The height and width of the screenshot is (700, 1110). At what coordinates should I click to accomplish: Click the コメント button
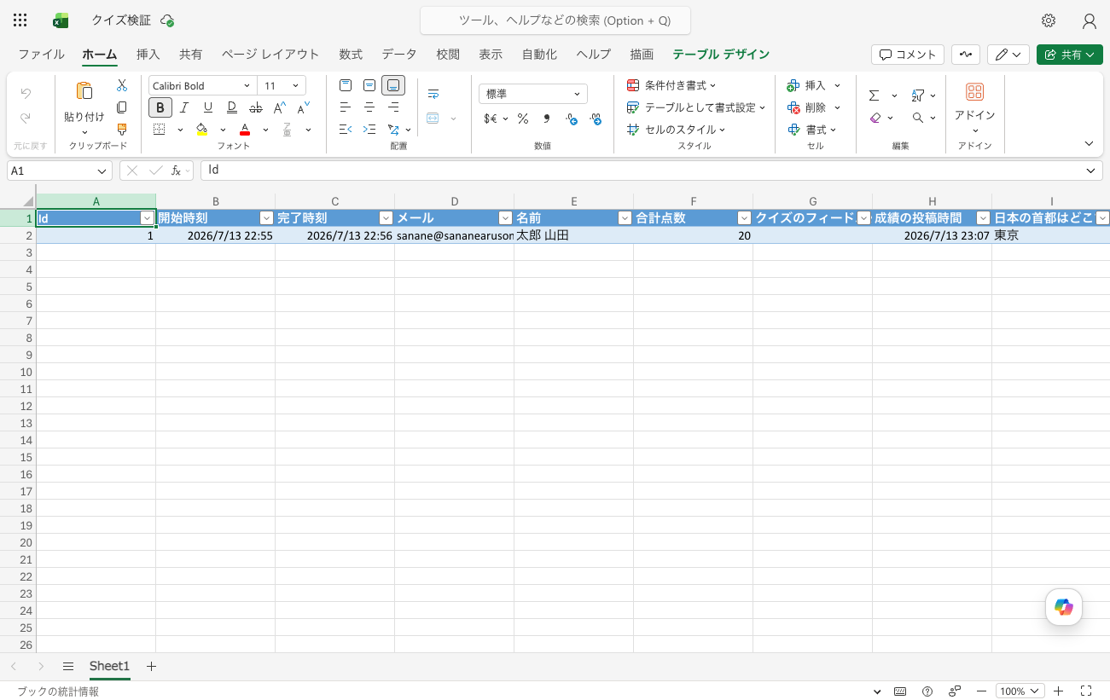click(x=908, y=55)
